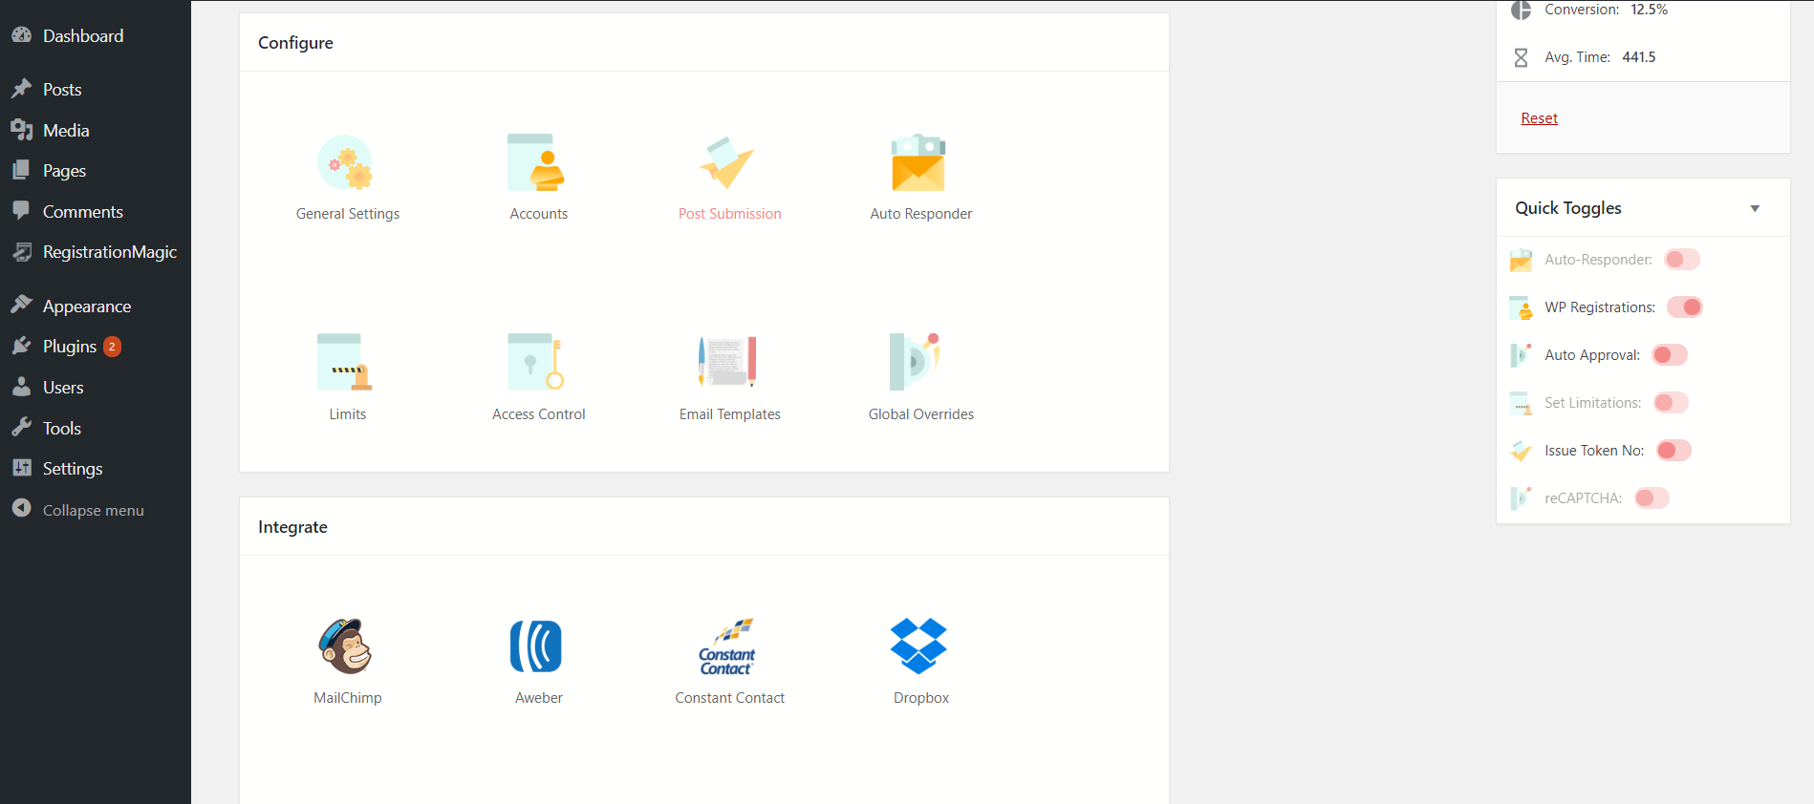Click the Auto Responder envelope icon

(918, 162)
